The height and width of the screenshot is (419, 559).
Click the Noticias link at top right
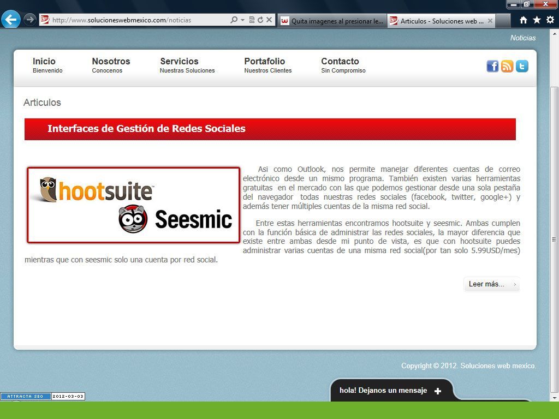point(522,38)
